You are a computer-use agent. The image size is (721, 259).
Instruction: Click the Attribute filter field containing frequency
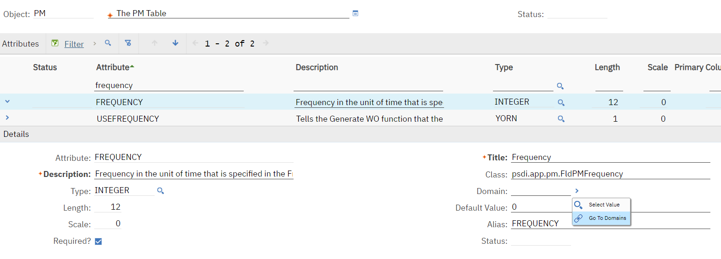click(x=169, y=85)
